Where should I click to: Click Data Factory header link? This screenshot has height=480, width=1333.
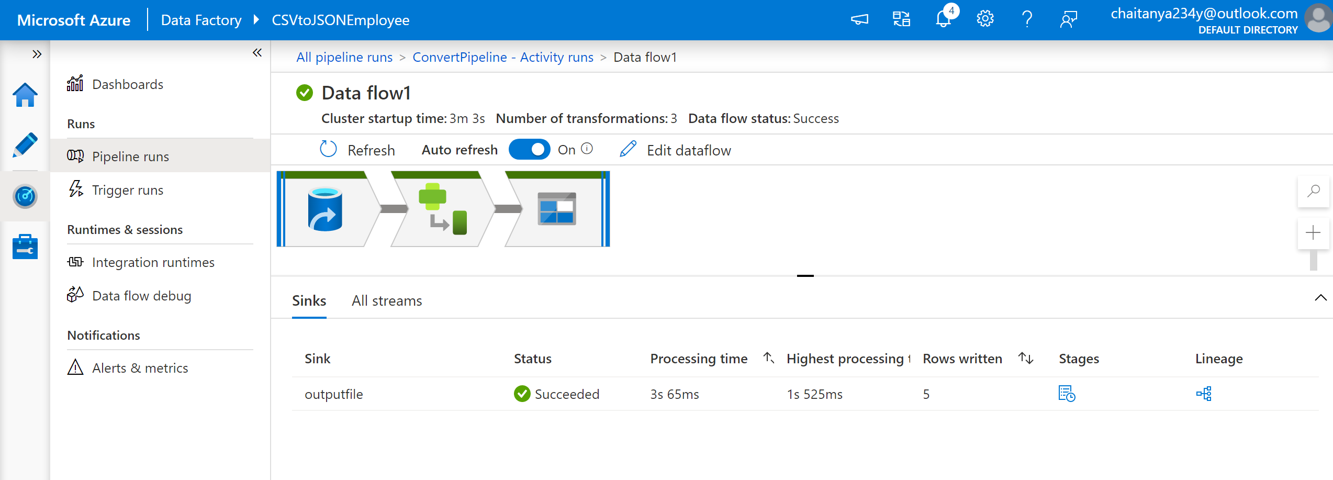pos(201,20)
